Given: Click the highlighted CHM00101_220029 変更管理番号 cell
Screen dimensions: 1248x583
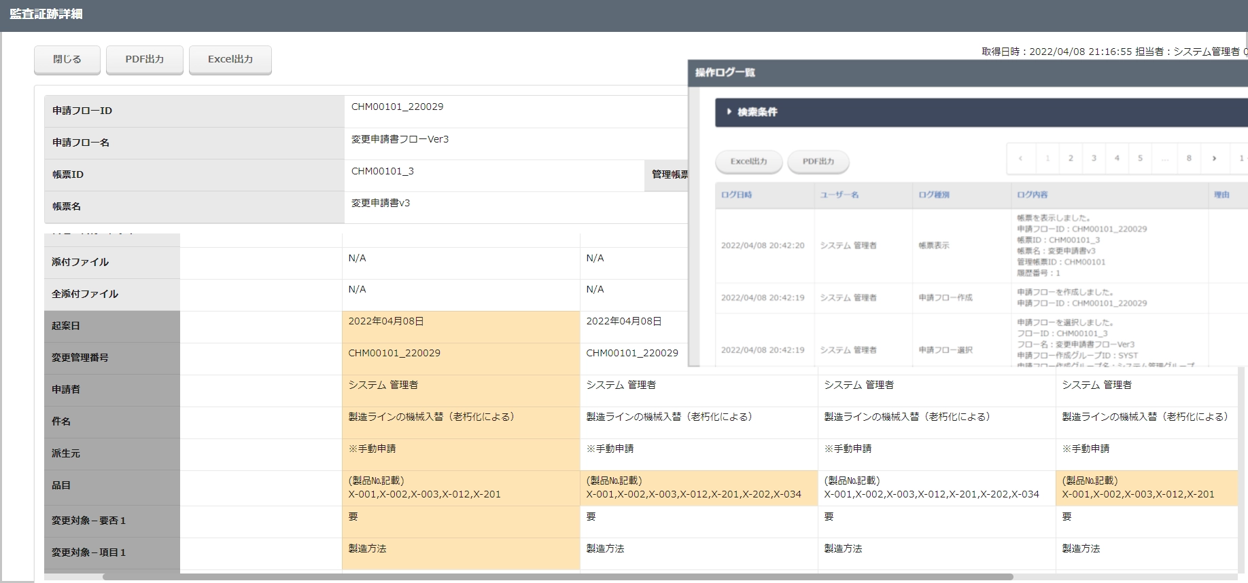Looking at the screenshot, I should pyautogui.click(x=461, y=358).
